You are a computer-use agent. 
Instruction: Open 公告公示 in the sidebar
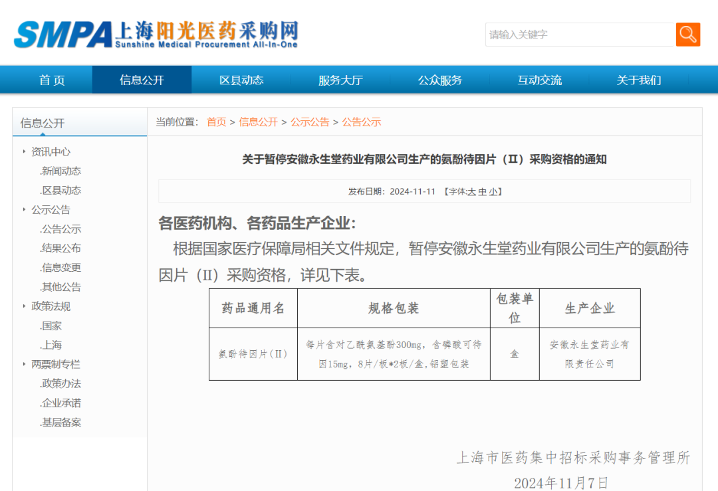pyautogui.click(x=60, y=229)
